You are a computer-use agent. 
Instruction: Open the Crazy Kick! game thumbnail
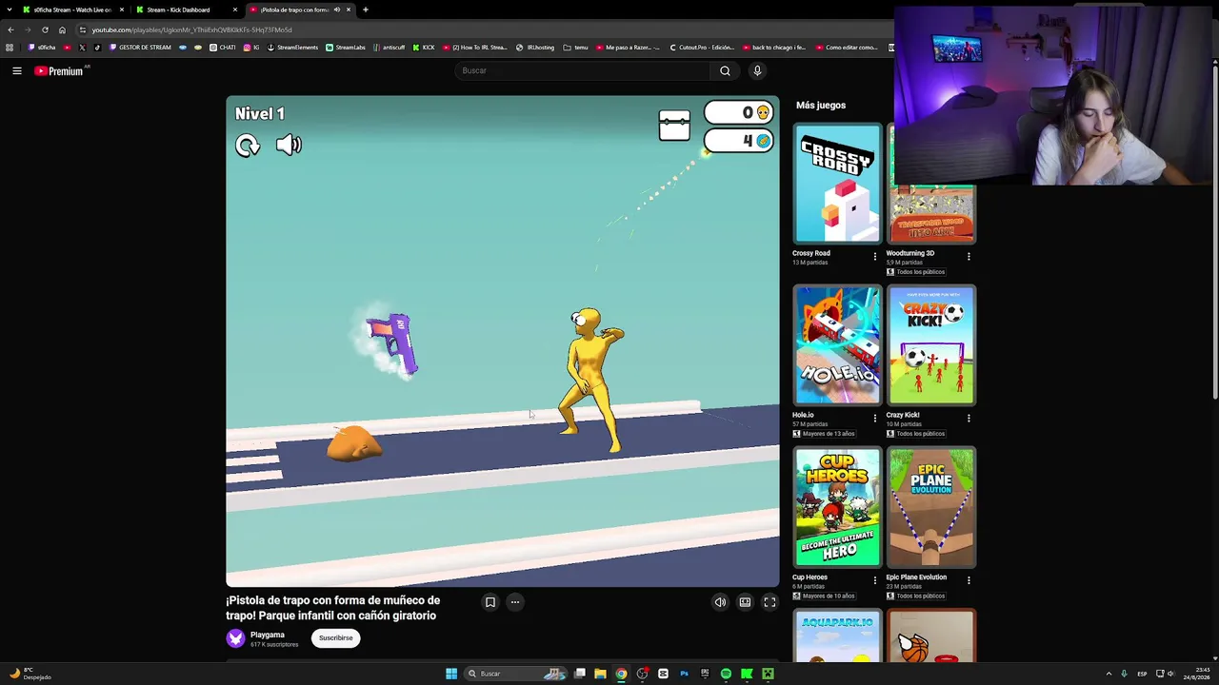(x=931, y=345)
